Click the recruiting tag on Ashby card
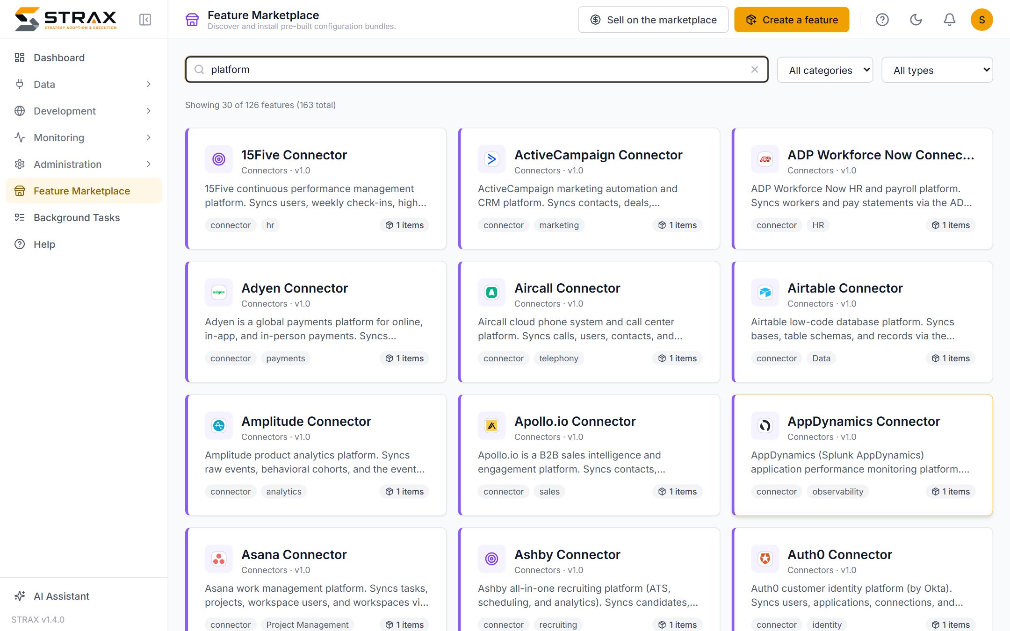Image resolution: width=1010 pixels, height=631 pixels. coord(558,624)
